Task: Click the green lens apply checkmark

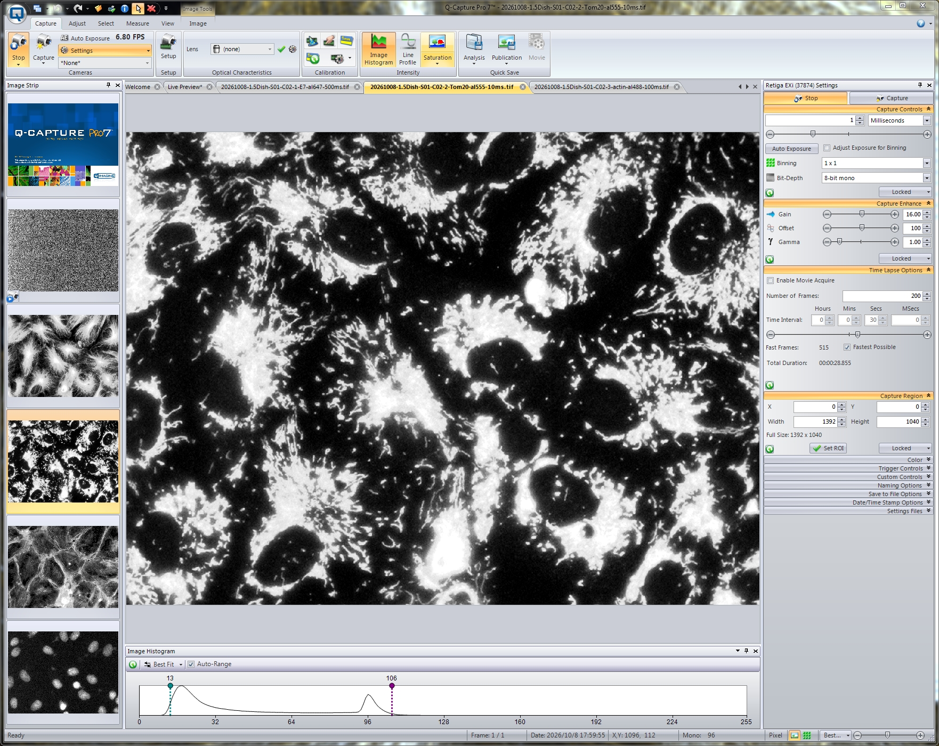Action: 281,49
